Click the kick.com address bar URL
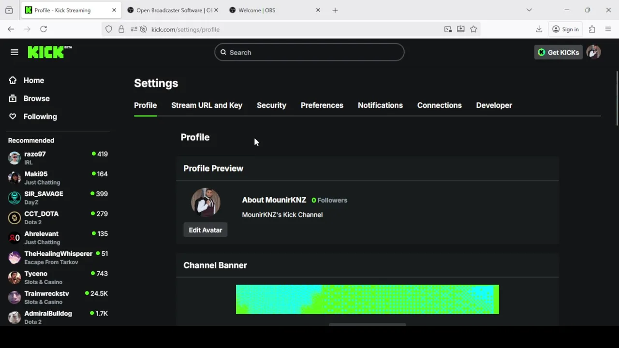Viewport: 619px width, 348px height. [185, 29]
